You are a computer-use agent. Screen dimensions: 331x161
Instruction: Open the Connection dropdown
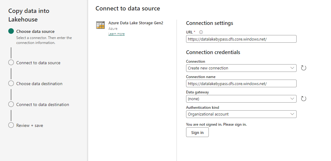(x=241, y=68)
